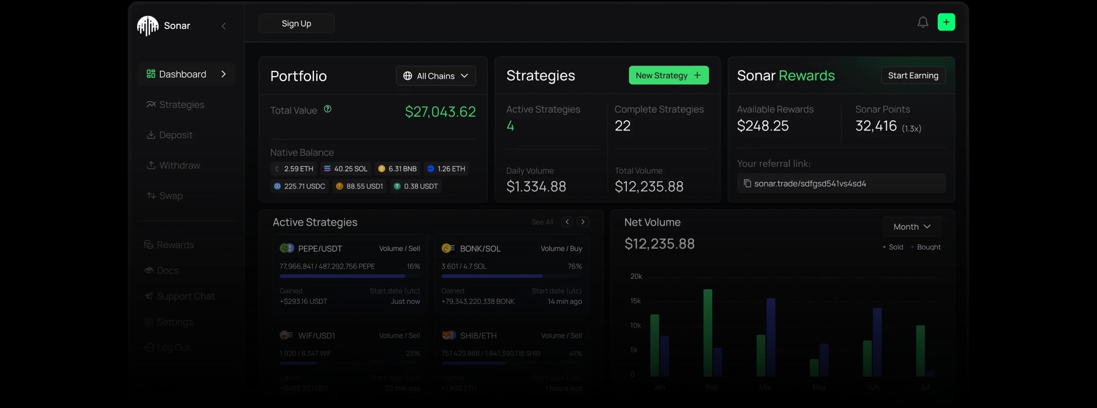Click the Active Strategies value 4
Image resolution: width=1097 pixels, height=408 pixels.
tap(510, 126)
